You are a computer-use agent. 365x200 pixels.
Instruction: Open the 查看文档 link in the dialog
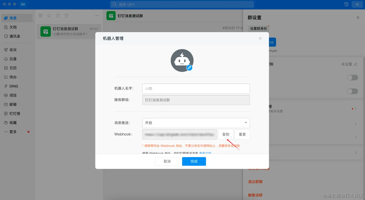tap(205, 153)
